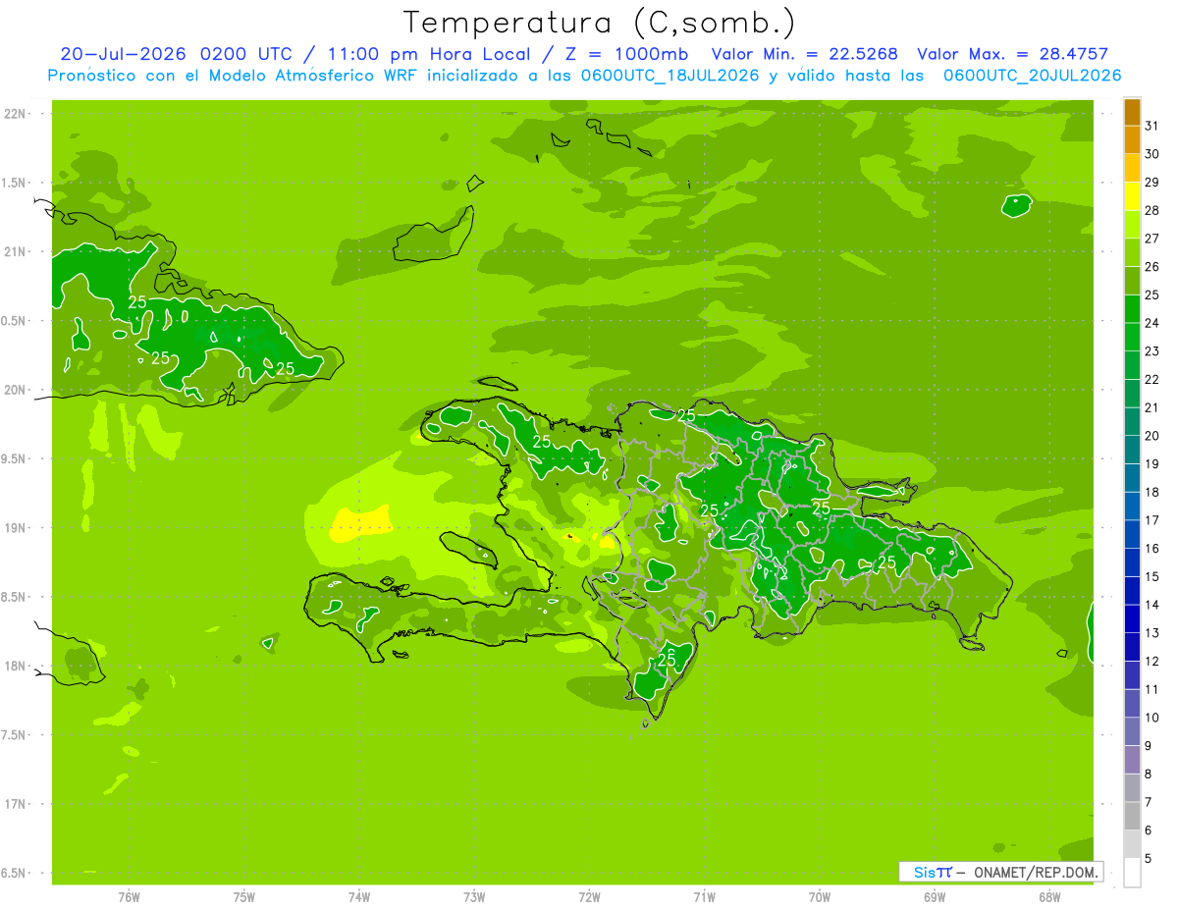This screenshot has width=1178, height=910.
Task: Click the colorbar label '24'
Action: click(1152, 323)
